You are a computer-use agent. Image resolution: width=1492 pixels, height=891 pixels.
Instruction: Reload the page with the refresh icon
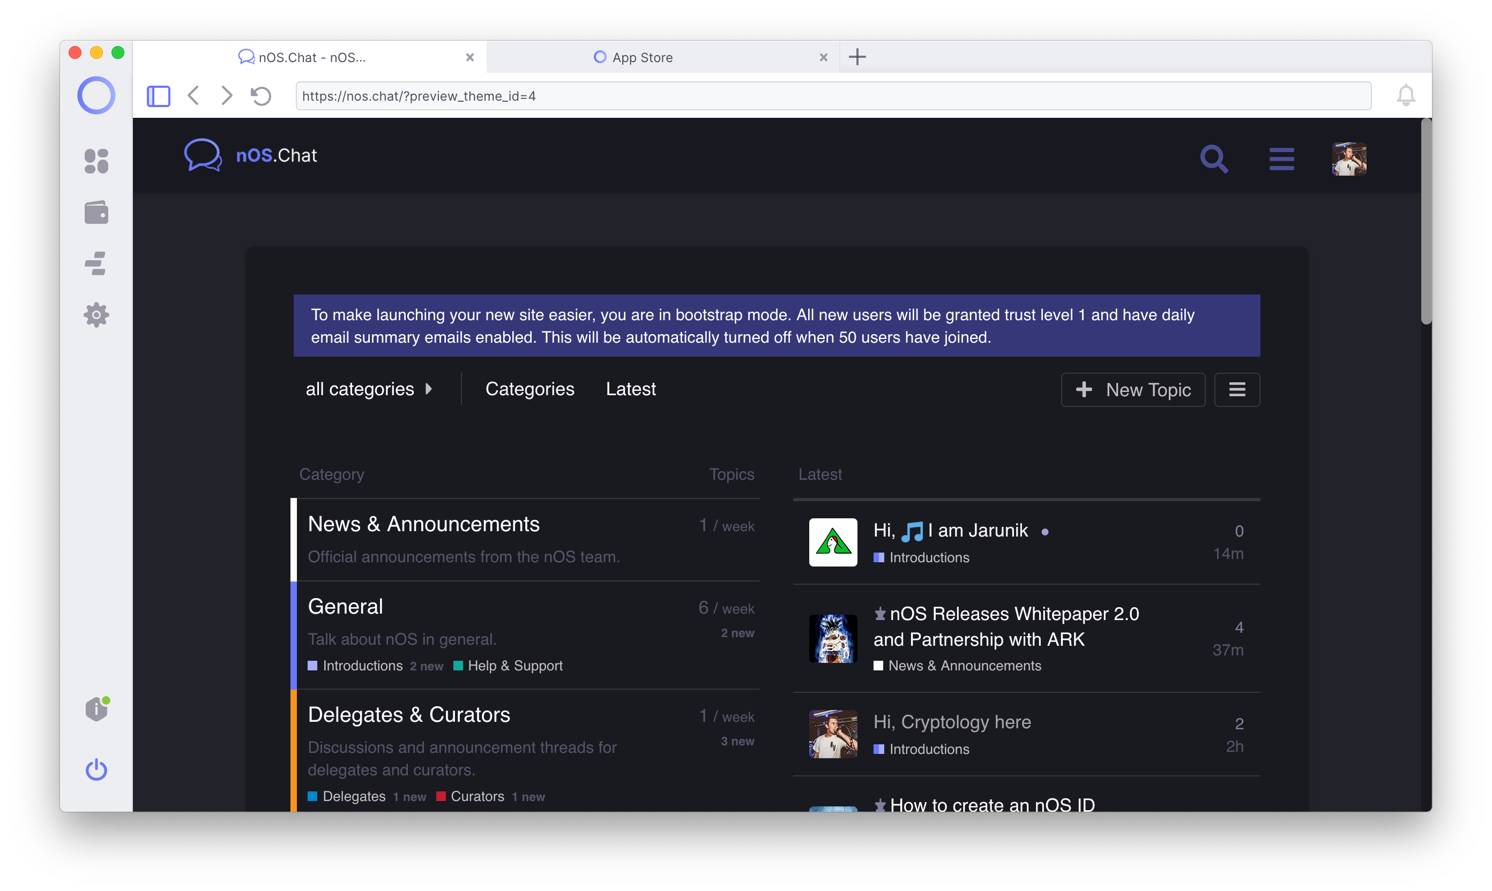point(261,96)
